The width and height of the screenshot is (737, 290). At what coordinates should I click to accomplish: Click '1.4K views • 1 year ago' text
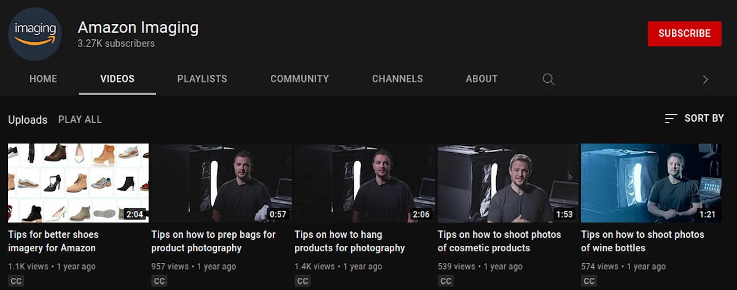(x=338, y=267)
